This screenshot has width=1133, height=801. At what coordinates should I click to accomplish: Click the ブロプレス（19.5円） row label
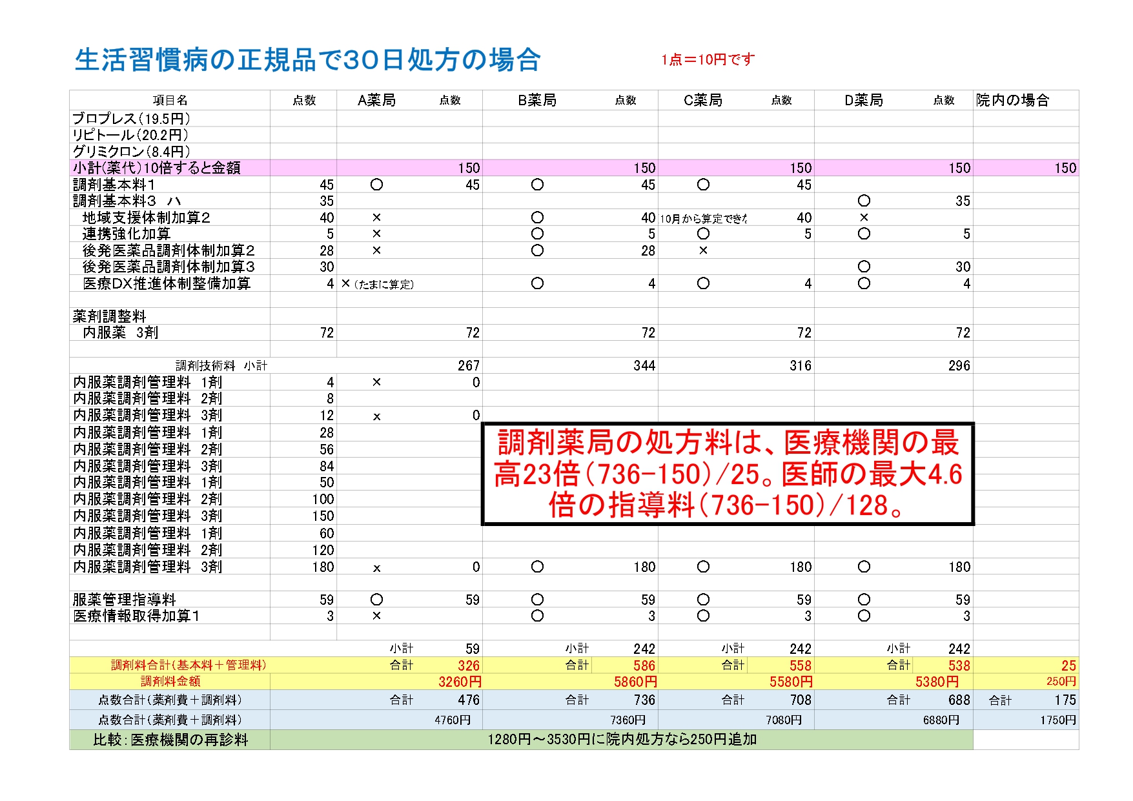point(131,119)
